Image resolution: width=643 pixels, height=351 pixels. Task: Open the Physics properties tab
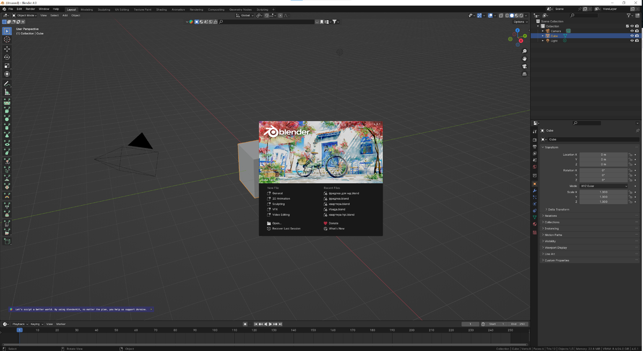(x=535, y=204)
